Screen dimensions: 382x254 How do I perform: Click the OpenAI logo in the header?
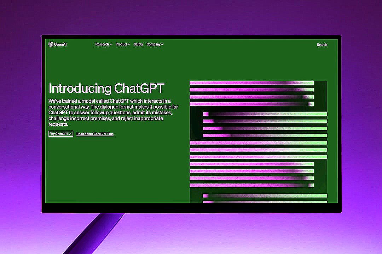click(x=58, y=44)
